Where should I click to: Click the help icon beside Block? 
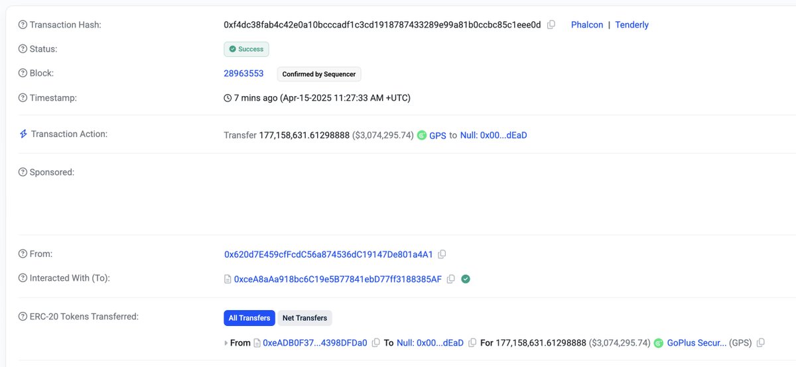tap(23, 74)
